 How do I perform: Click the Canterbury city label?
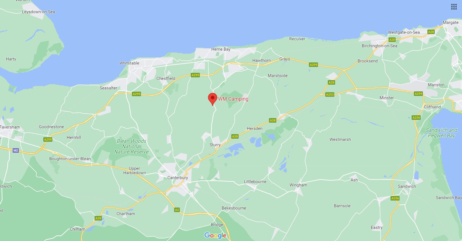[x=178, y=178]
